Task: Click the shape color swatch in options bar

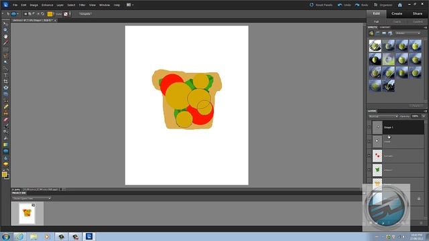Action: click(50, 13)
